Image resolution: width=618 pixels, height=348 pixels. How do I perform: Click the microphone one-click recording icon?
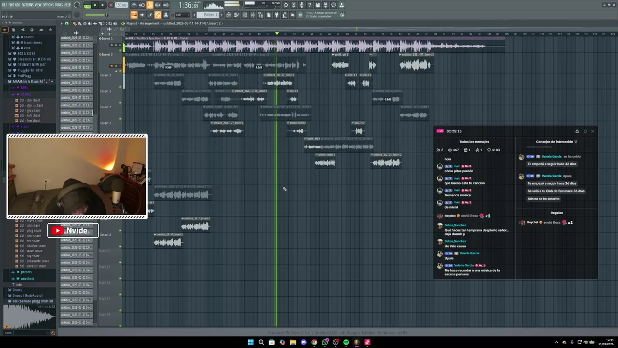(x=302, y=5)
